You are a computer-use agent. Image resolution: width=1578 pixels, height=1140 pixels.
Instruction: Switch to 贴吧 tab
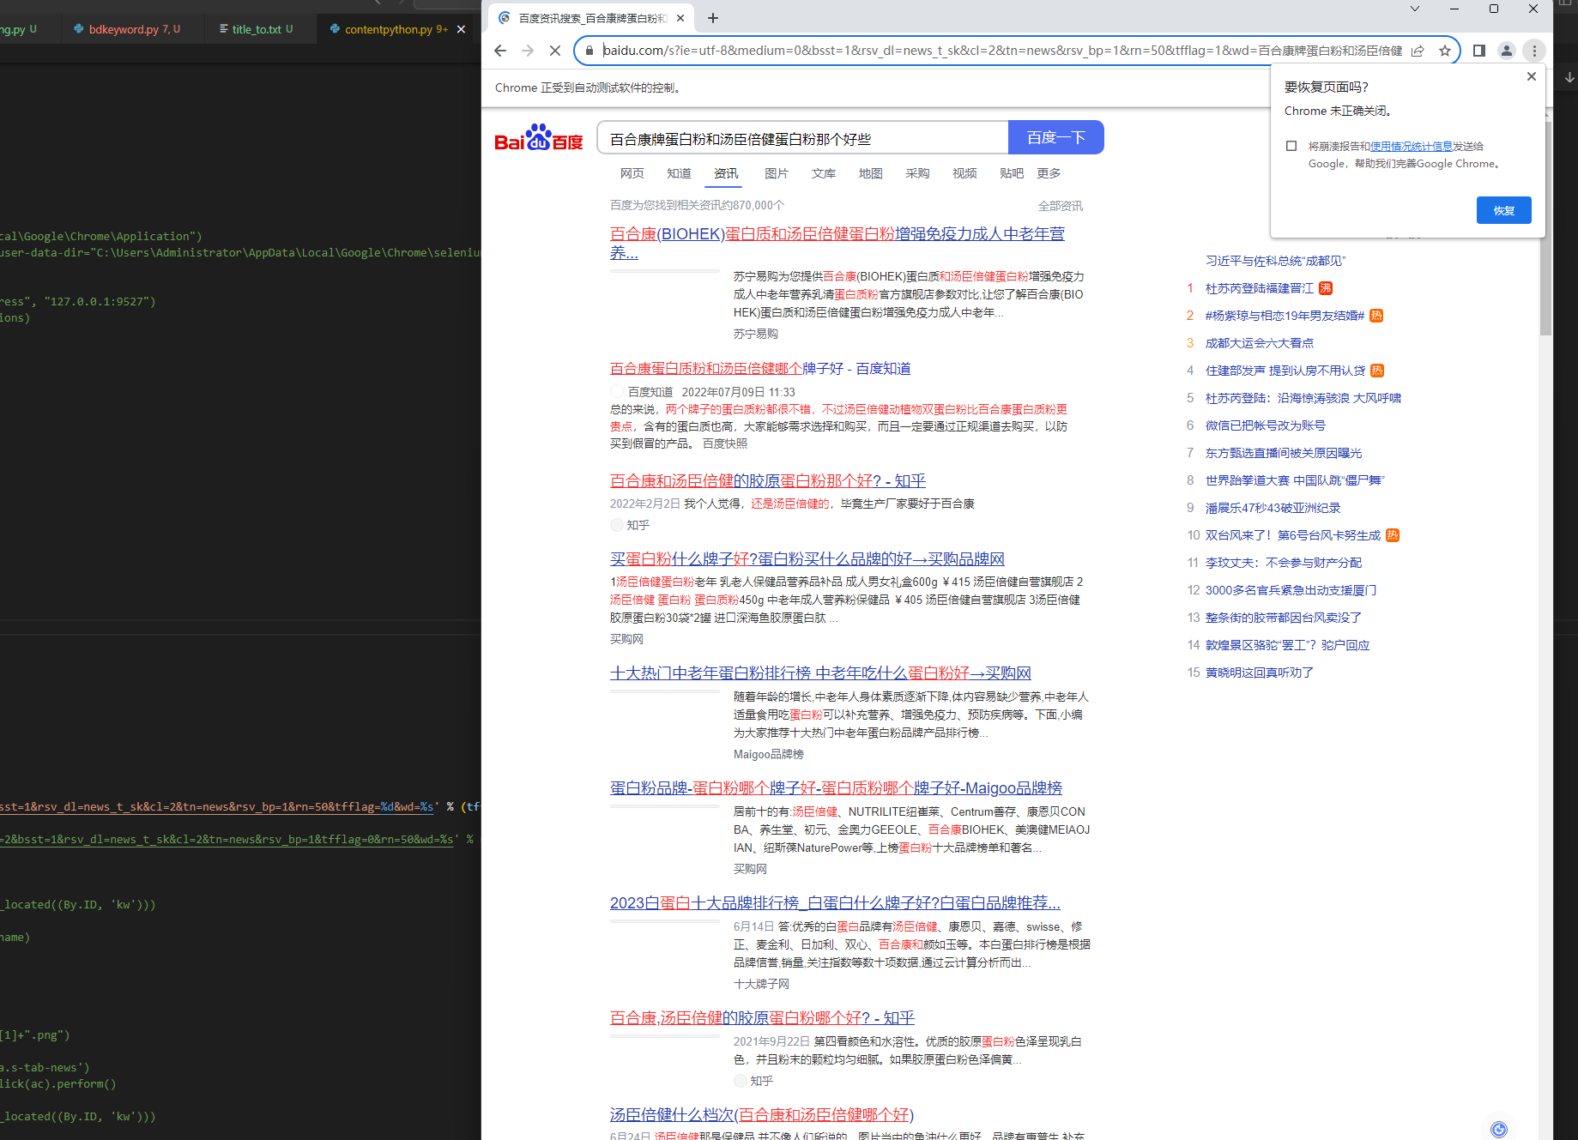coord(1012,173)
